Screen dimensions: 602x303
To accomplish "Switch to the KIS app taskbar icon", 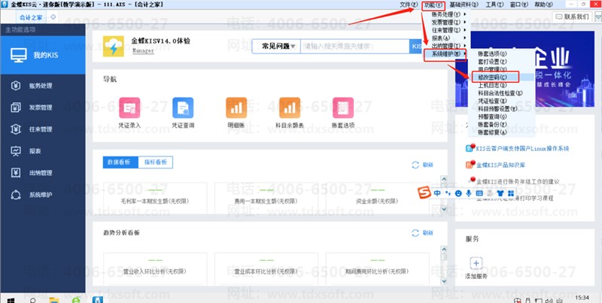I will click(x=98, y=299).
